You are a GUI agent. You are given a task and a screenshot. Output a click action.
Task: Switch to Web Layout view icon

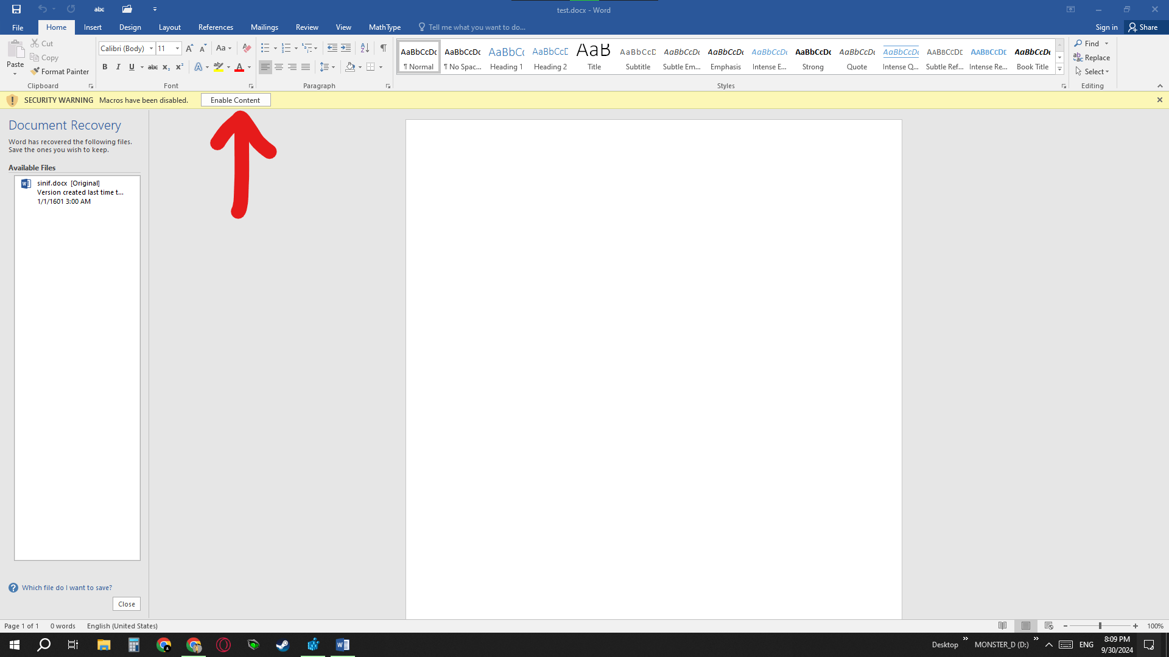tap(1048, 625)
